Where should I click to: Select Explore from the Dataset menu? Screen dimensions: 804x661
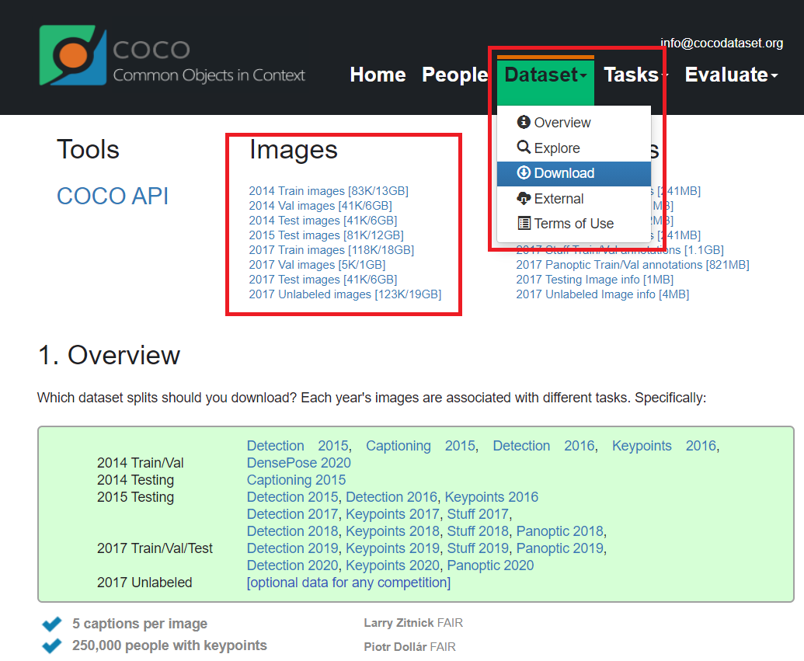[x=574, y=148]
